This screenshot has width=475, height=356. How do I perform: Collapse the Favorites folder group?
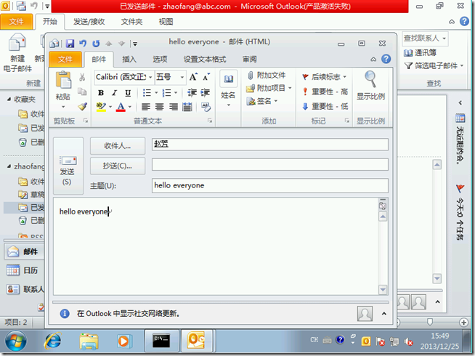9,99
